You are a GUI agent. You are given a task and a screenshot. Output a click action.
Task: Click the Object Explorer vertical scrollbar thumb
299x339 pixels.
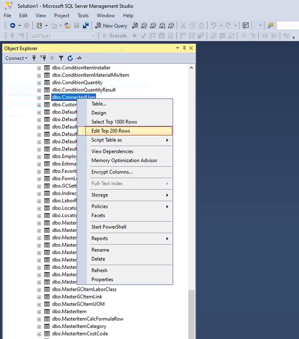point(191,313)
